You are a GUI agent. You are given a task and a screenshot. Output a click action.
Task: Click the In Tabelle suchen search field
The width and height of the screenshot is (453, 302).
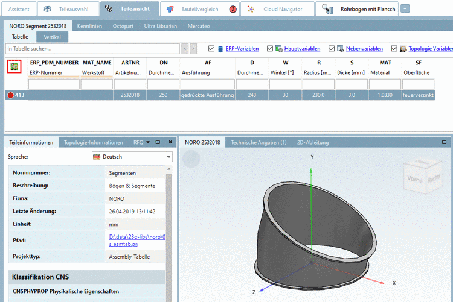(x=92, y=49)
